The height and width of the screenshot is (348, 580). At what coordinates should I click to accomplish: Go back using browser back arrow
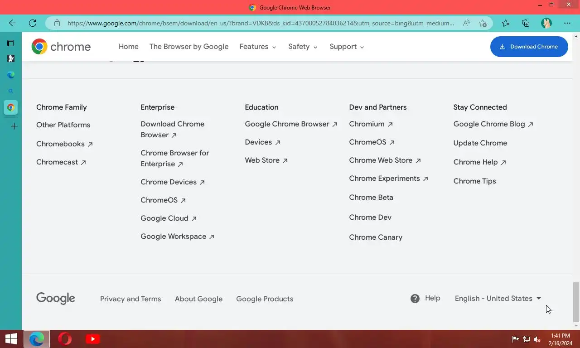point(12,23)
